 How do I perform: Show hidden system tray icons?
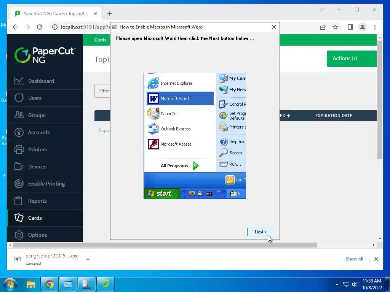pos(337,284)
